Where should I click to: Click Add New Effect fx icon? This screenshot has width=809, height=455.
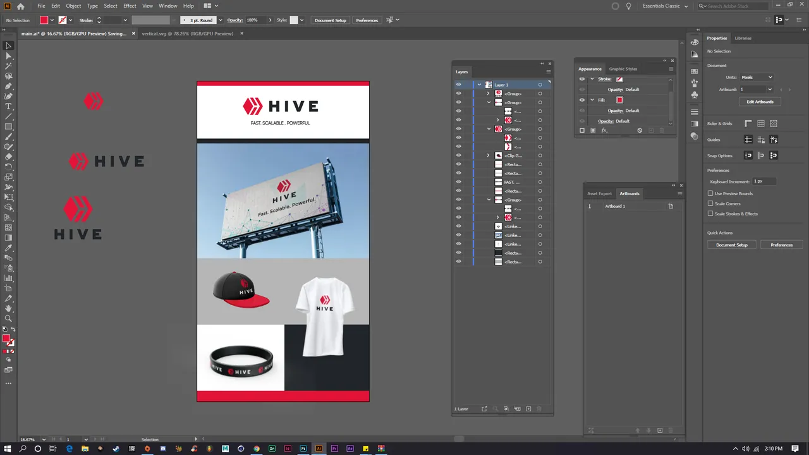coord(604,130)
